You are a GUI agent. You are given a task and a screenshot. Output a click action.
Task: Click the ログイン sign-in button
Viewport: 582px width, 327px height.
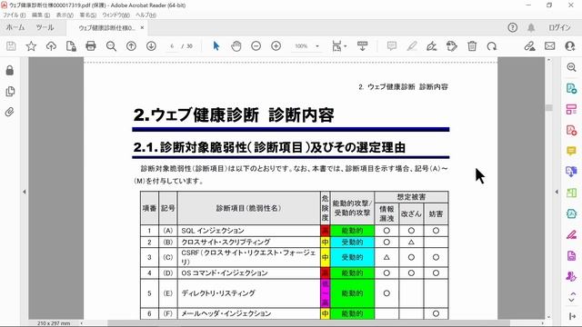[x=559, y=27]
